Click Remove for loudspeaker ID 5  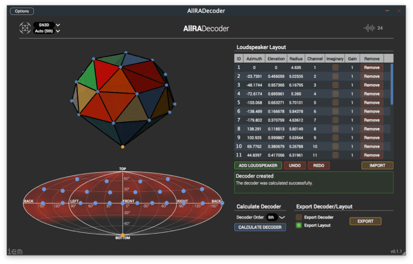point(371,103)
